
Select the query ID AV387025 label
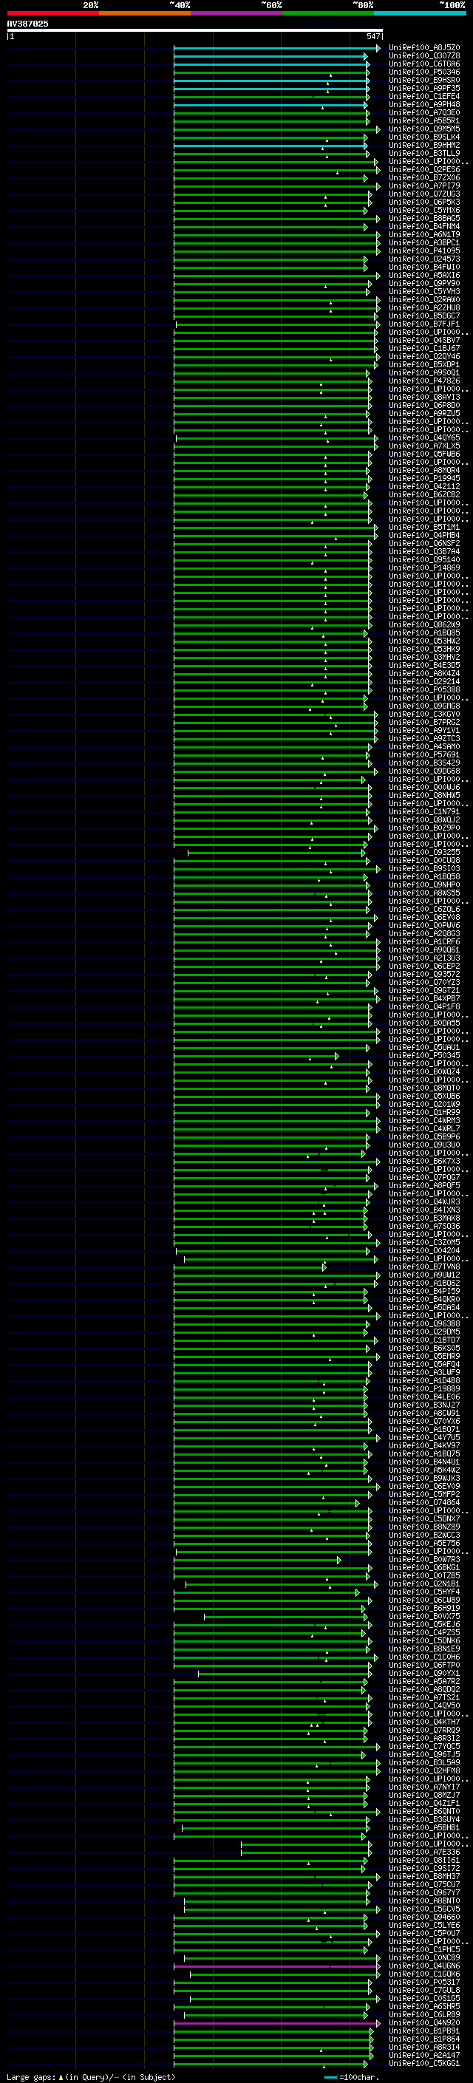[x=27, y=24]
